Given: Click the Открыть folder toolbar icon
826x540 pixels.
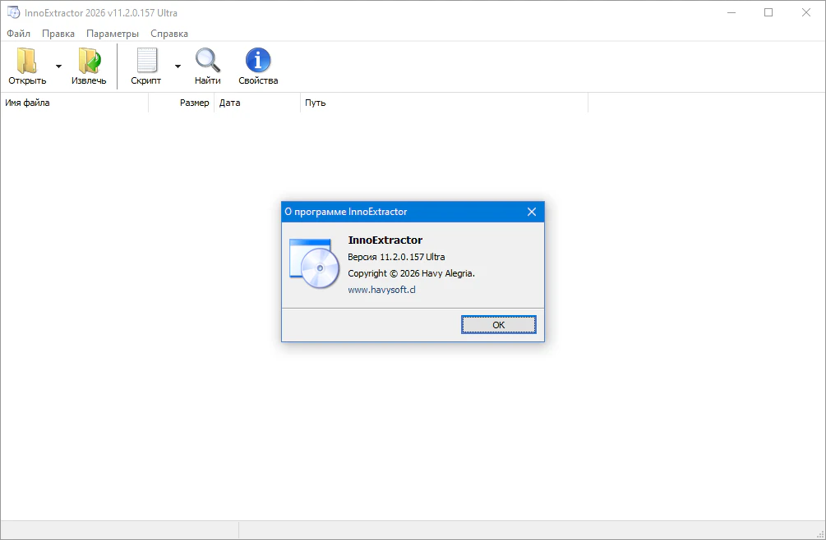Looking at the screenshot, I should click(x=27, y=62).
